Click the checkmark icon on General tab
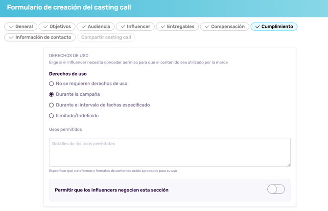Viewport: 328px width, 211px height. [x=11, y=27]
